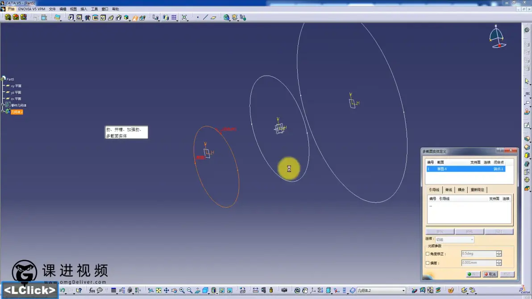
Task: Click the What's This help cursor icon
Action: (79, 290)
